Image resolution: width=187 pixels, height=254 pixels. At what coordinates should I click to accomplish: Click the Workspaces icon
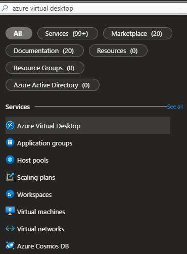(10, 194)
